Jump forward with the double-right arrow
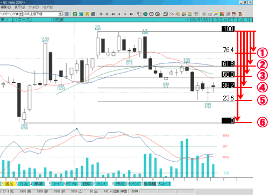Image resolution: width=269 pixels, height=195 pixels. pos(131,14)
